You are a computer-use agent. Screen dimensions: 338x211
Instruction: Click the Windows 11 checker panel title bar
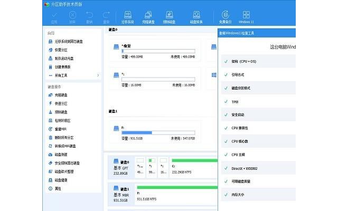coord(257,33)
